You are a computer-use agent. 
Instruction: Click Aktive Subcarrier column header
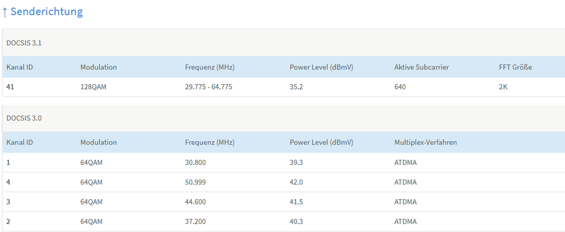pos(421,67)
